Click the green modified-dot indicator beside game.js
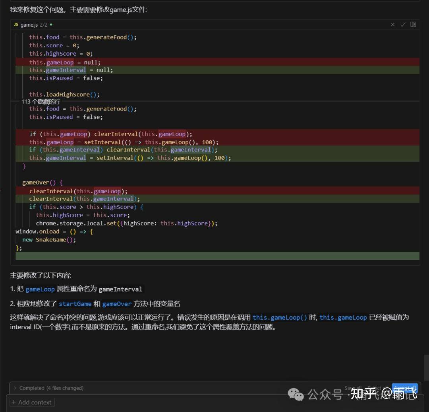This screenshot has width=429, height=412. point(51,25)
